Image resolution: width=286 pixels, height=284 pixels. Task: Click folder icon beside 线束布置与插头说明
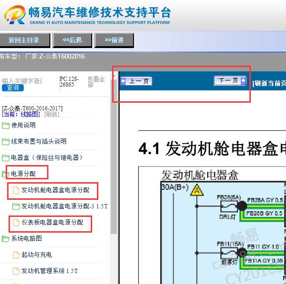coord(6,142)
